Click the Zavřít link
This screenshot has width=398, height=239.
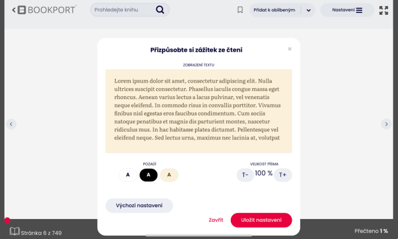216,220
